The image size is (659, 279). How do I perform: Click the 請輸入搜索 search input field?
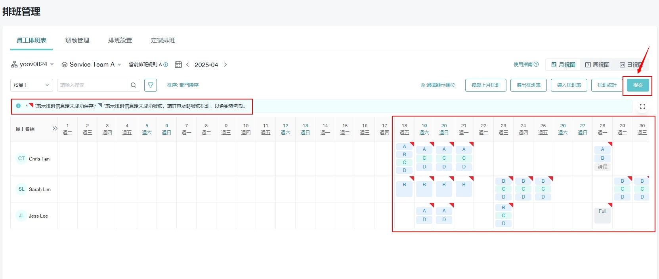click(x=92, y=85)
